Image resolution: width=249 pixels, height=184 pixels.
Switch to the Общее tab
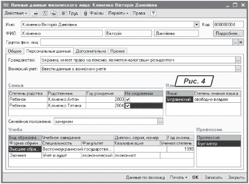[x=15, y=51]
